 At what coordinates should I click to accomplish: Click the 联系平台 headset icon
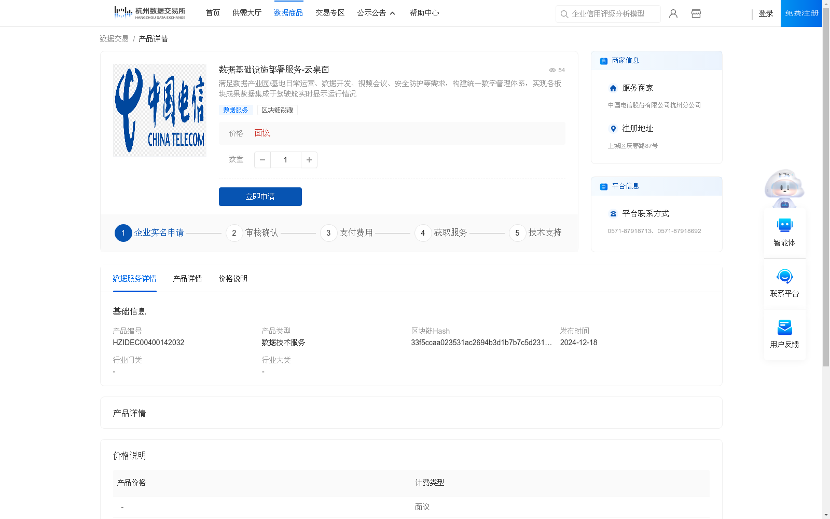[785, 276]
